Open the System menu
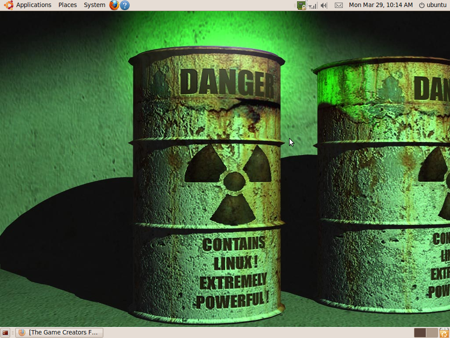 click(x=94, y=5)
